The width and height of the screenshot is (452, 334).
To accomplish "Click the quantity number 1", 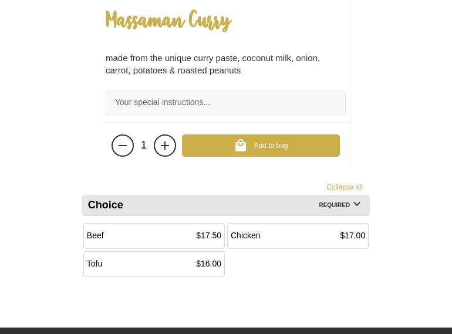I will pyautogui.click(x=144, y=145).
